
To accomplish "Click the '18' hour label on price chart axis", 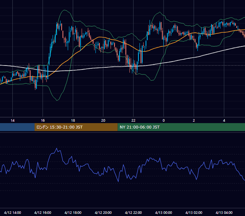I will point(73,121).
